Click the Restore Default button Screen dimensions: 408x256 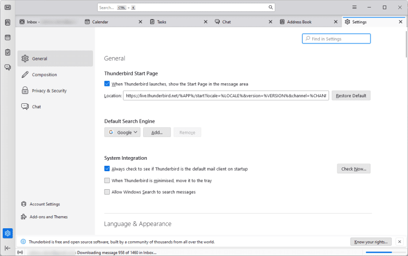point(351,96)
